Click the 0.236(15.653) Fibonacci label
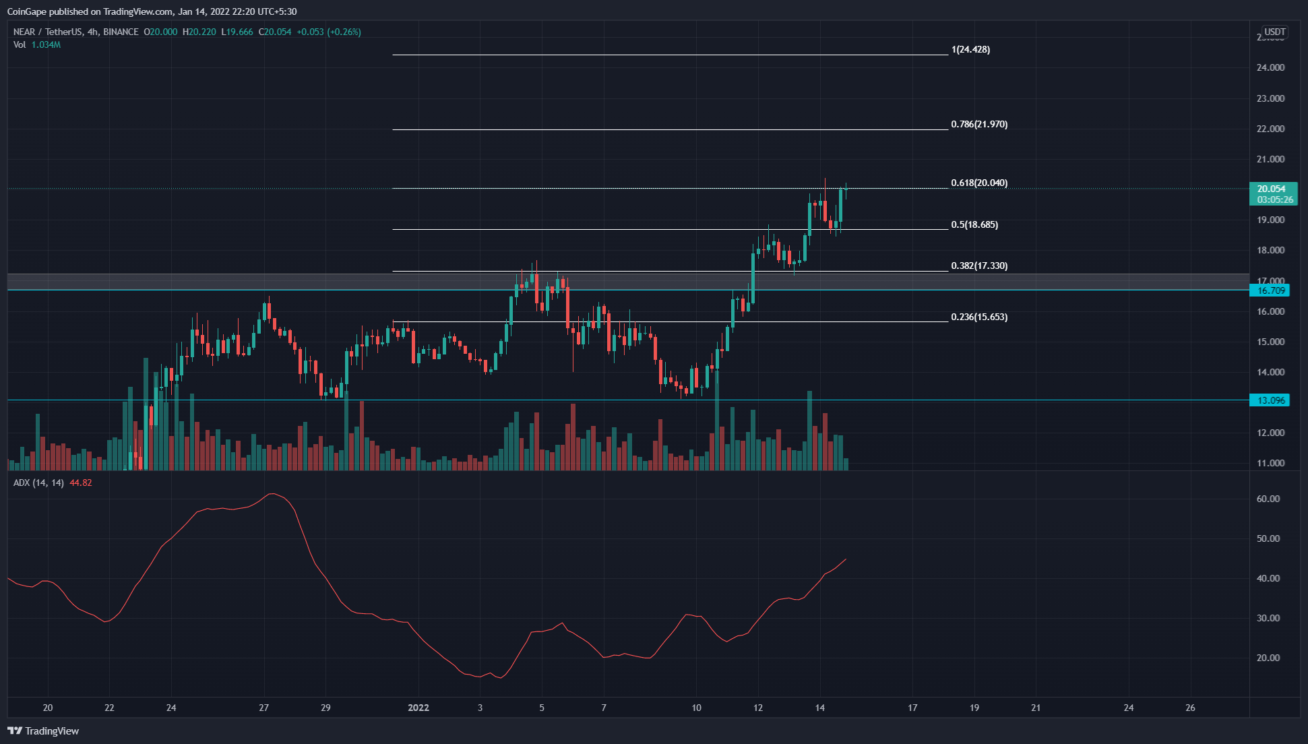1308x744 pixels. pyautogui.click(x=979, y=317)
